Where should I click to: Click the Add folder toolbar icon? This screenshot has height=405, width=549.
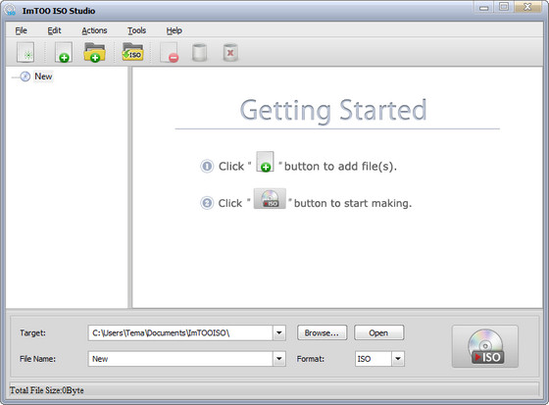tap(94, 53)
